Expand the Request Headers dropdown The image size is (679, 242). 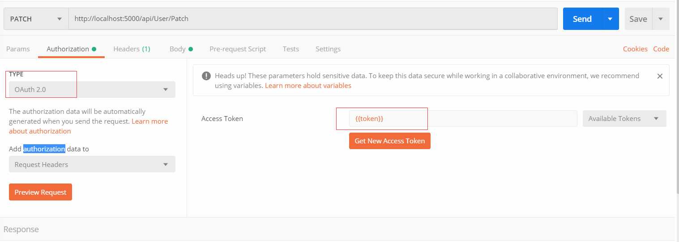pyautogui.click(x=92, y=164)
